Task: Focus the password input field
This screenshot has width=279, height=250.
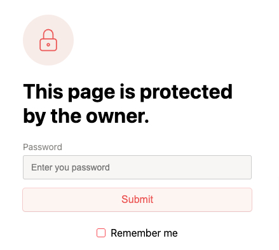Action: pos(137,167)
